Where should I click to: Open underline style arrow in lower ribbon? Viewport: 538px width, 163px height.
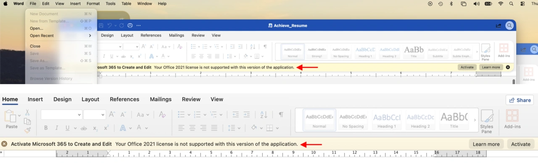[x=75, y=128]
